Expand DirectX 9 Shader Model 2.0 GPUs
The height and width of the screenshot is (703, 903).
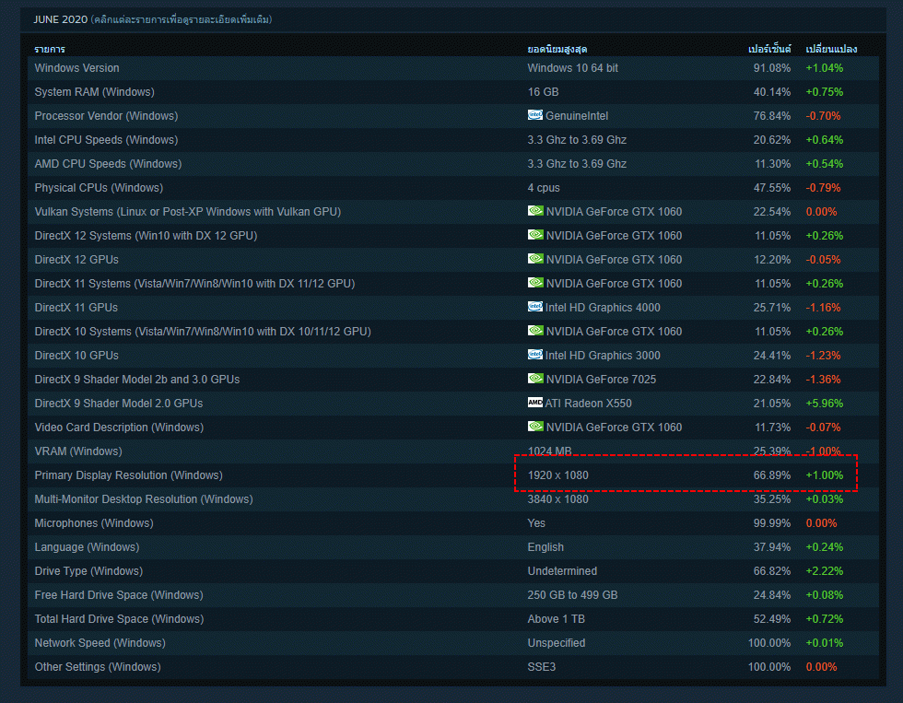[x=453, y=404]
